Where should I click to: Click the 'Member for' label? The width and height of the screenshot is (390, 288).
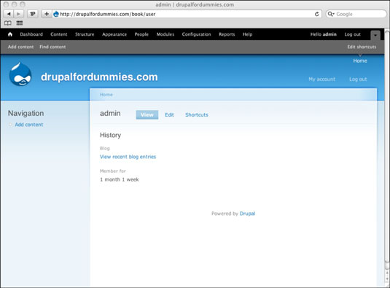point(113,171)
